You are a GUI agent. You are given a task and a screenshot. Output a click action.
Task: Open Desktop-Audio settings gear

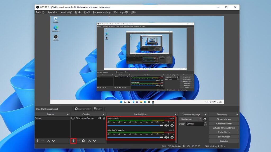coord(172,125)
